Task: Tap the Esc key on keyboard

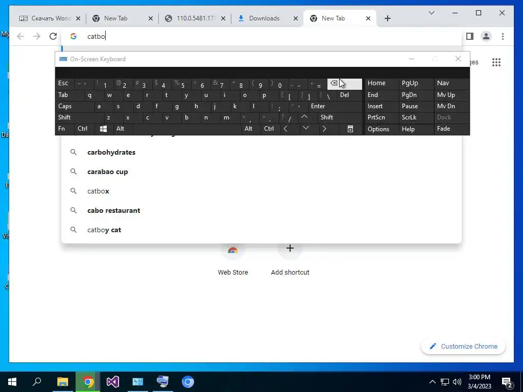Action: pos(65,83)
